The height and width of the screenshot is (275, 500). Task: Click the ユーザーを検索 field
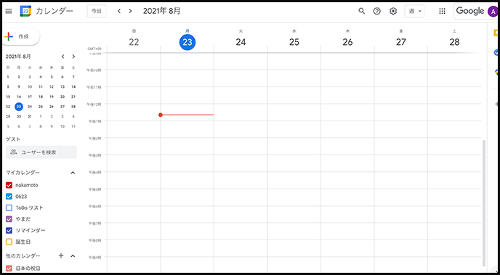[41, 152]
